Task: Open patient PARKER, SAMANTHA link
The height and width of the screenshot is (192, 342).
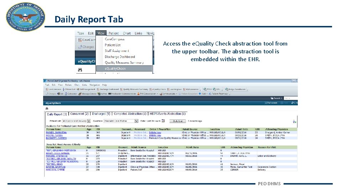Action: pyautogui.click(x=56, y=133)
